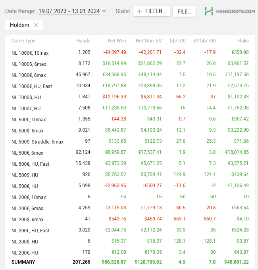Image resolution: width=258 pixels, height=270 pixels.
Task: Select the NL 500$, HU row
Action: (x=130, y=174)
